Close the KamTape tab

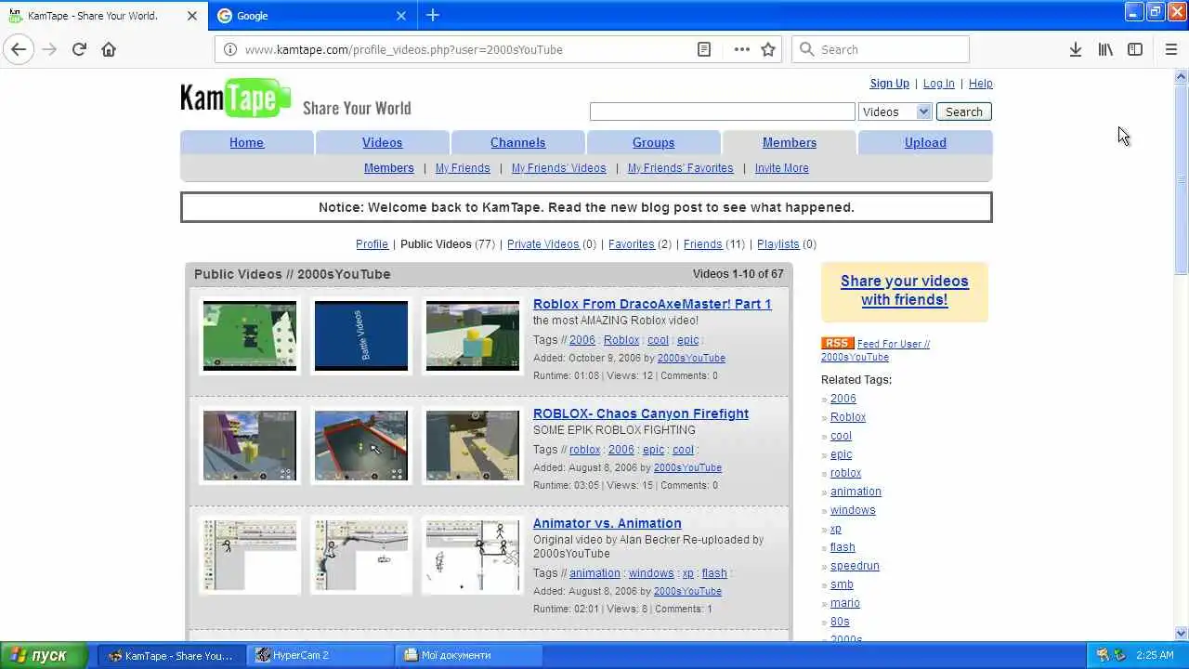(x=192, y=16)
